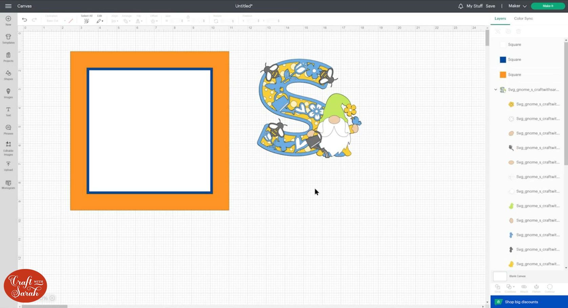Click the green Make It button
The width and height of the screenshot is (568, 308).
pyautogui.click(x=548, y=6)
